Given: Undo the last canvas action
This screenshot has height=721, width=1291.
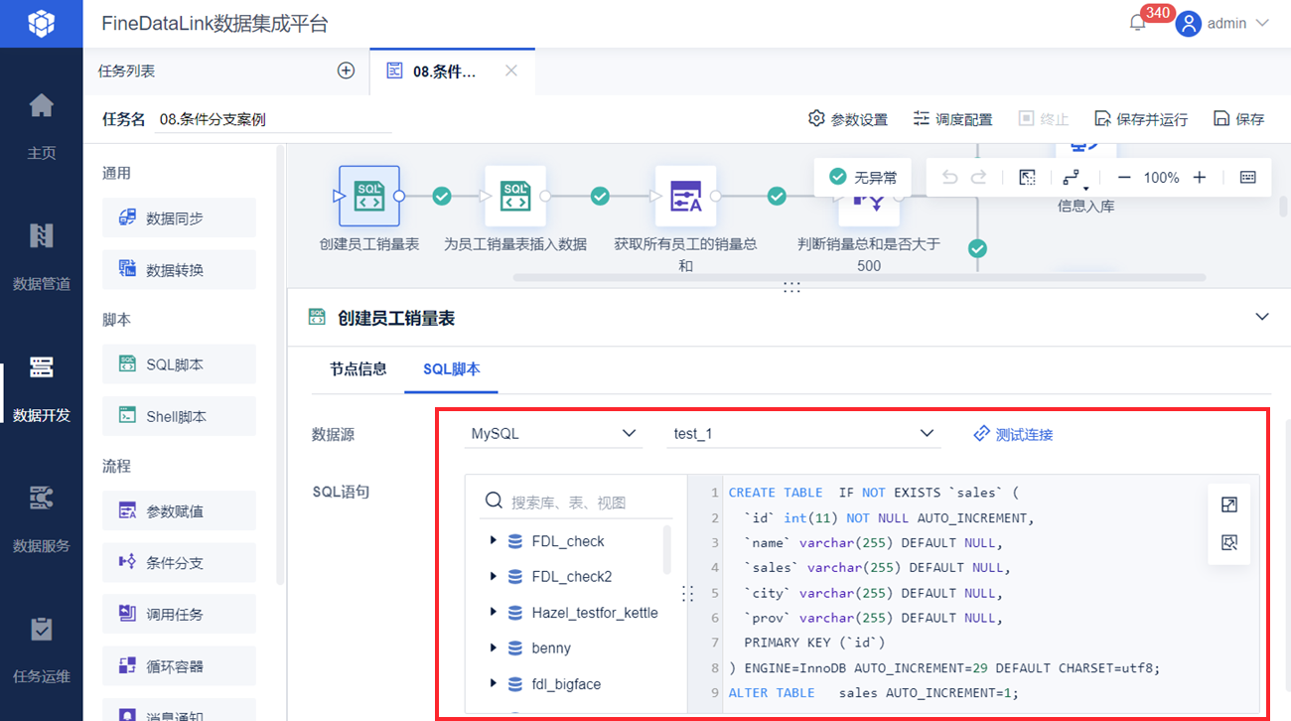Looking at the screenshot, I should 950,178.
